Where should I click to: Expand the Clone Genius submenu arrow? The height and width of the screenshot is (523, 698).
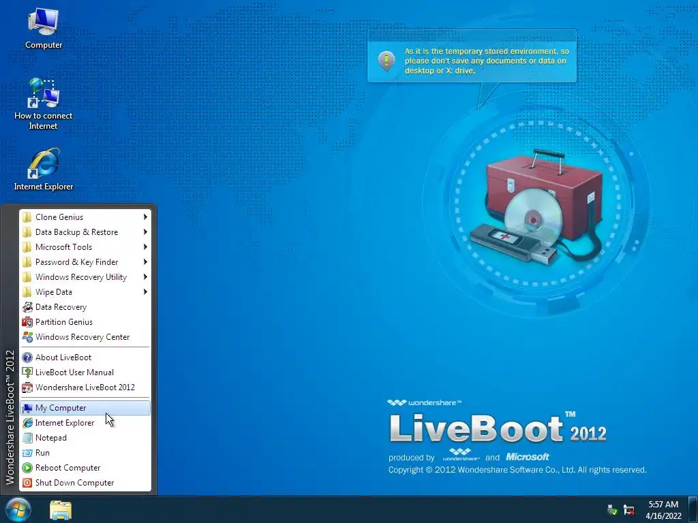145,217
